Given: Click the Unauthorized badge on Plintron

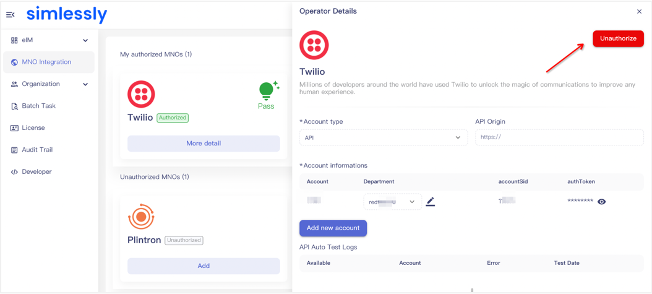Looking at the screenshot, I should pyautogui.click(x=184, y=240).
